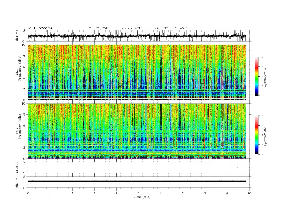The width and height of the screenshot is (281, 217).
Task: Click the "-7" label on lower color bar
Action: [x=261, y=154]
